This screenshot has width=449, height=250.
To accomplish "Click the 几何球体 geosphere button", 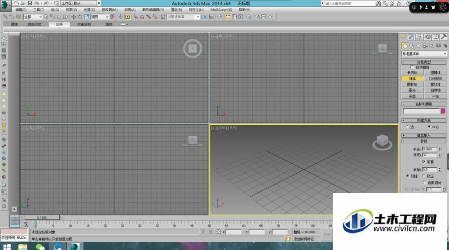I will [435, 79].
